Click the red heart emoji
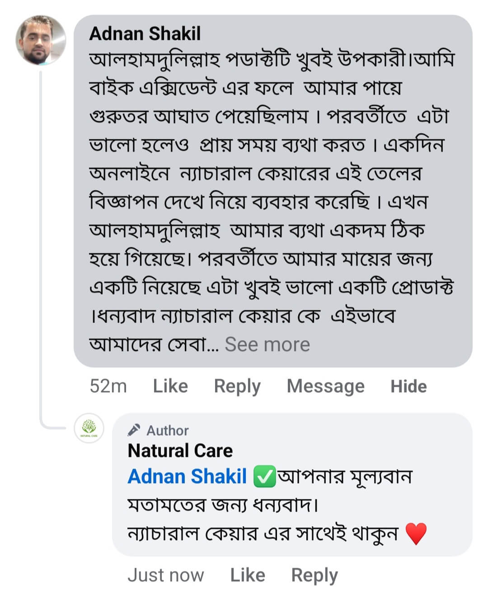The width and height of the screenshot is (488, 594). 416,533
